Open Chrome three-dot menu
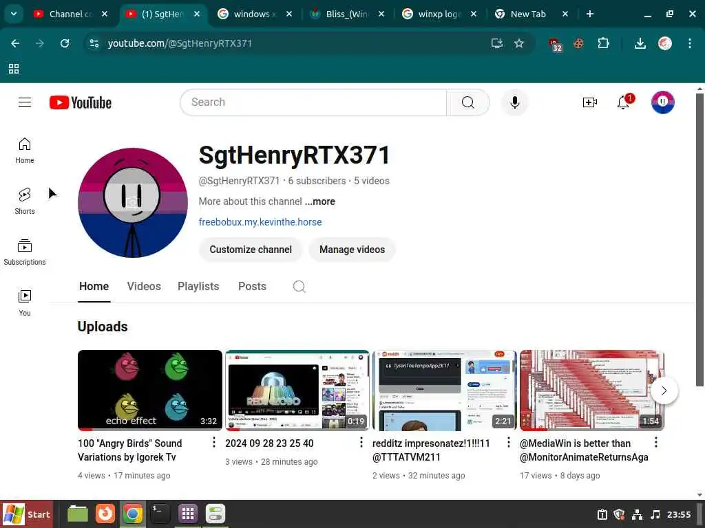The image size is (705, 528). click(x=690, y=43)
